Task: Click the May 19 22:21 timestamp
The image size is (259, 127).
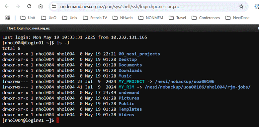Action: click(100, 54)
